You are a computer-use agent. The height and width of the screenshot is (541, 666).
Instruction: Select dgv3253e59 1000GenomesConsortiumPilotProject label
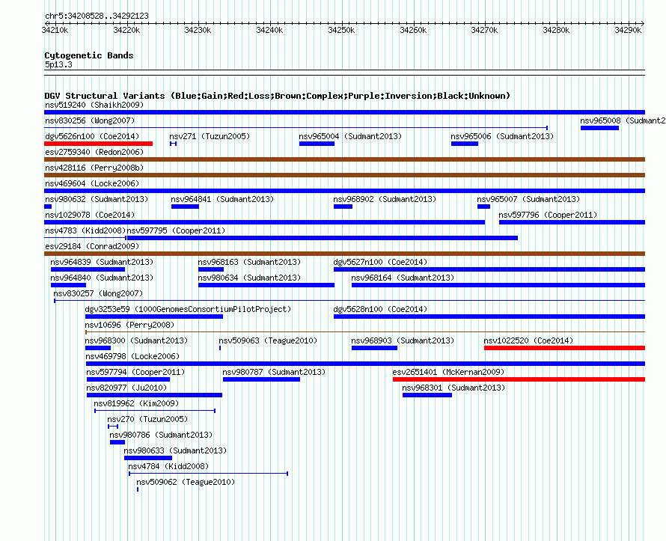(188, 309)
